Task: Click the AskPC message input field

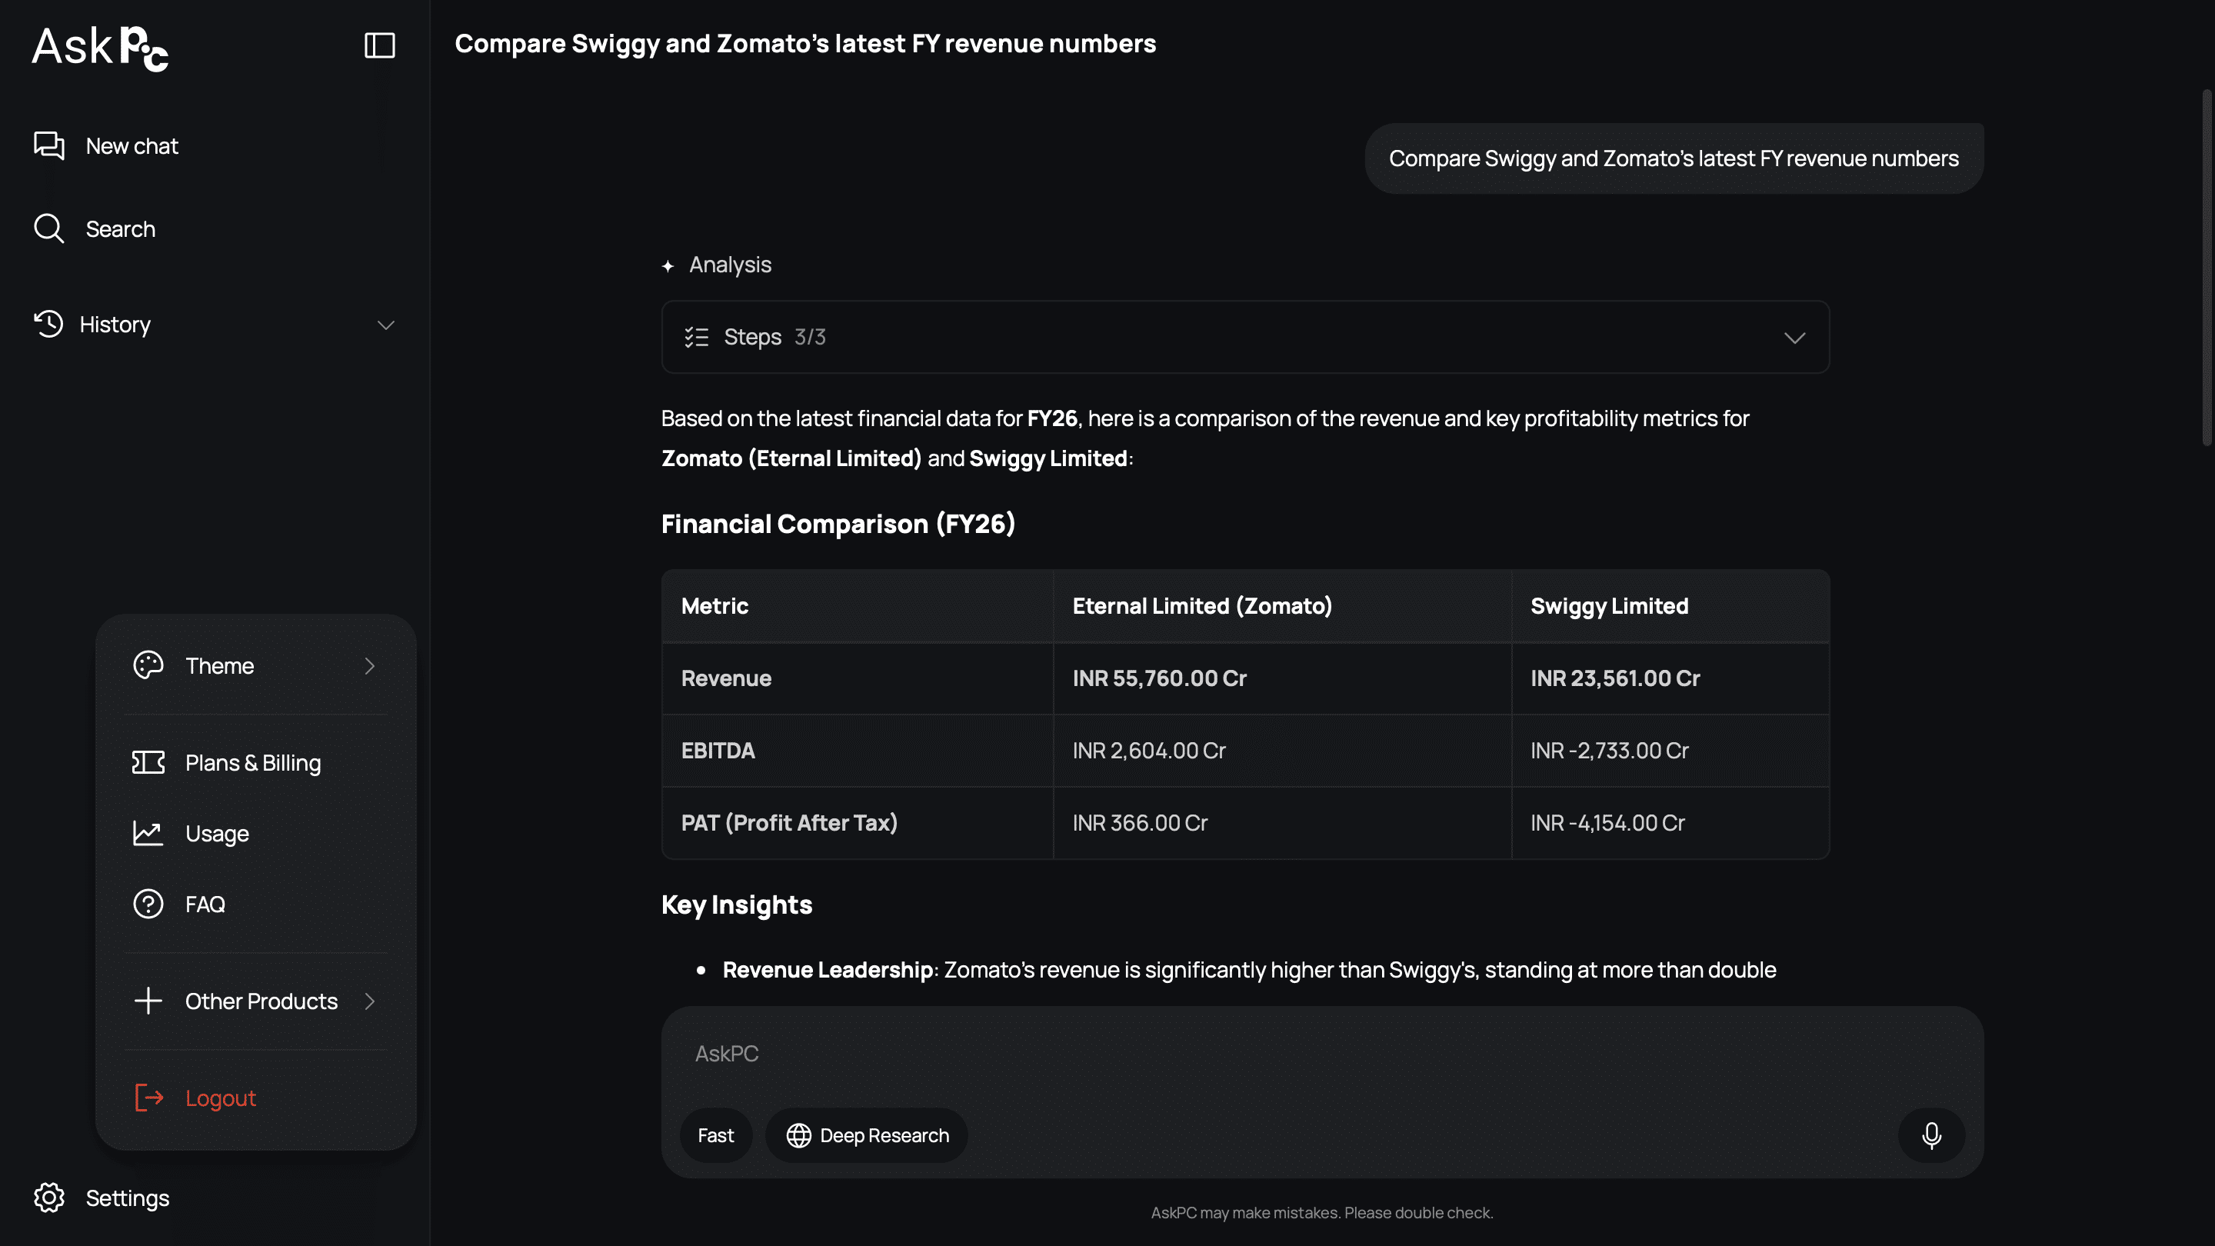Action: pos(1321,1054)
